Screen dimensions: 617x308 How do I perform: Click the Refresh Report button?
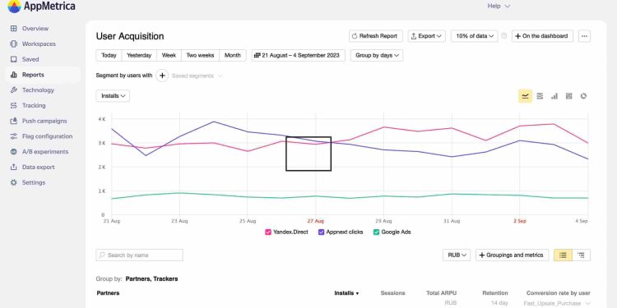[x=376, y=36]
